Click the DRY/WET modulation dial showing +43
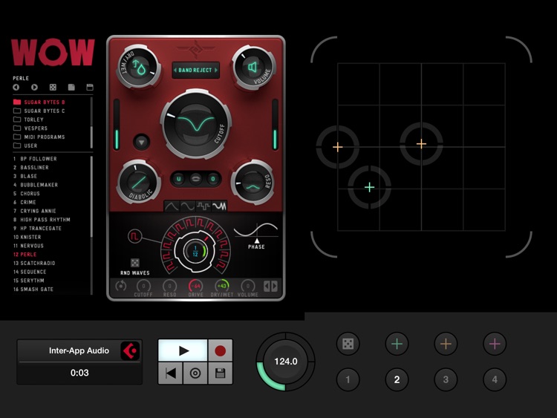Viewport: 557px width, 418px height. point(222,286)
